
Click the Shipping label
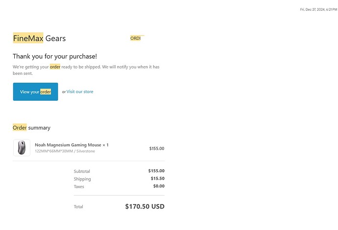pos(82,179)
